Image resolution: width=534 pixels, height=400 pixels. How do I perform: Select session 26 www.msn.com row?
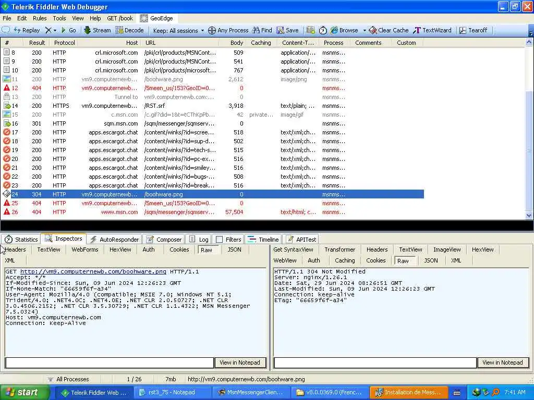click(212, 212)
